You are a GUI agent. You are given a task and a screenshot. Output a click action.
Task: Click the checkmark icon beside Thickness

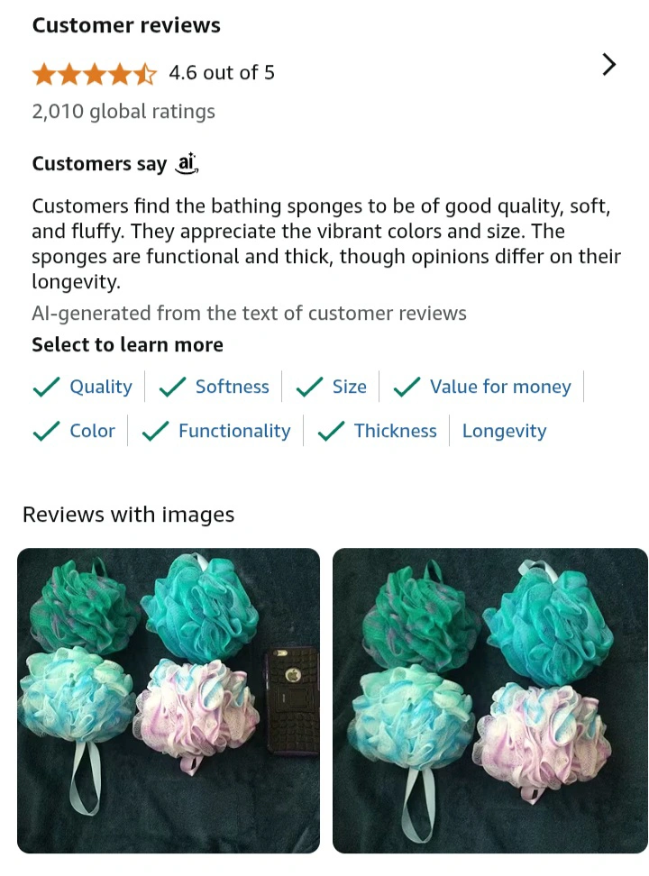(331, 431)
